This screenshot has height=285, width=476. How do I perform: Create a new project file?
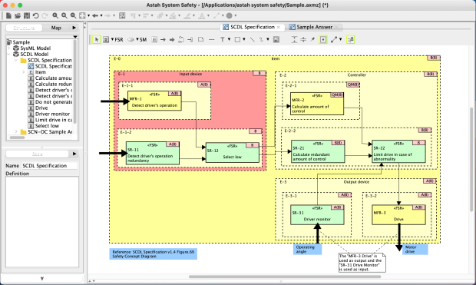pyautogui.click(x=8, y=15)
